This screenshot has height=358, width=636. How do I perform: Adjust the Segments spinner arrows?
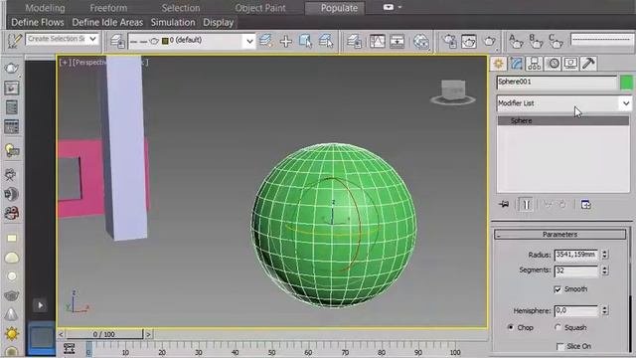tap(605, 270)
